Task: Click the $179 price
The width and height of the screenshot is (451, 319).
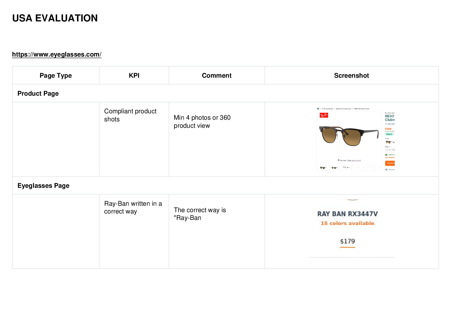Action: pos(348,241)
